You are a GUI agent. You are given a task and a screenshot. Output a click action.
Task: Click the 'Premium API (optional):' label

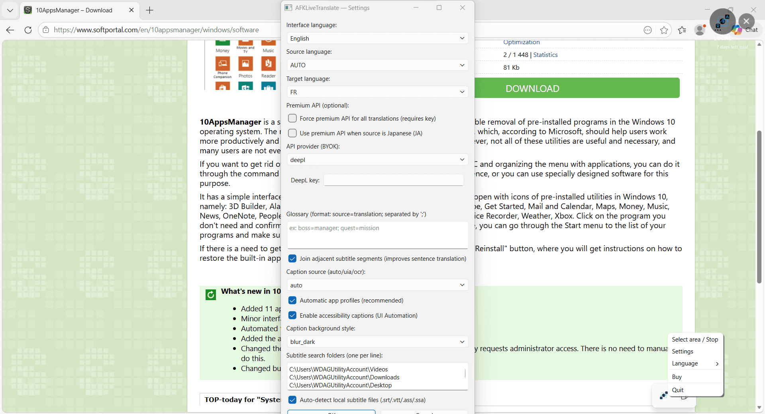click(x=318, y=105)
